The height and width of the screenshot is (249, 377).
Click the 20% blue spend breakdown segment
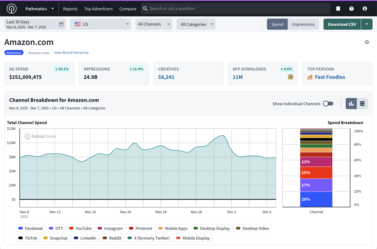coord(316,199)
